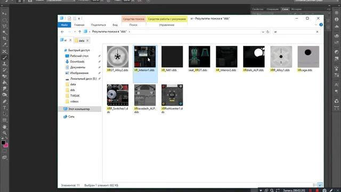Select the Move tool in Photoshop
341x192 pixels.
(x=4, y=14)
